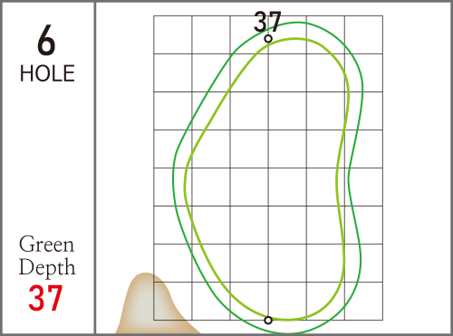Image resolution: width=453 pixels, height=336 pixels.
Task: Click the word Green in the left panel
Action: [x=46, y=245]
